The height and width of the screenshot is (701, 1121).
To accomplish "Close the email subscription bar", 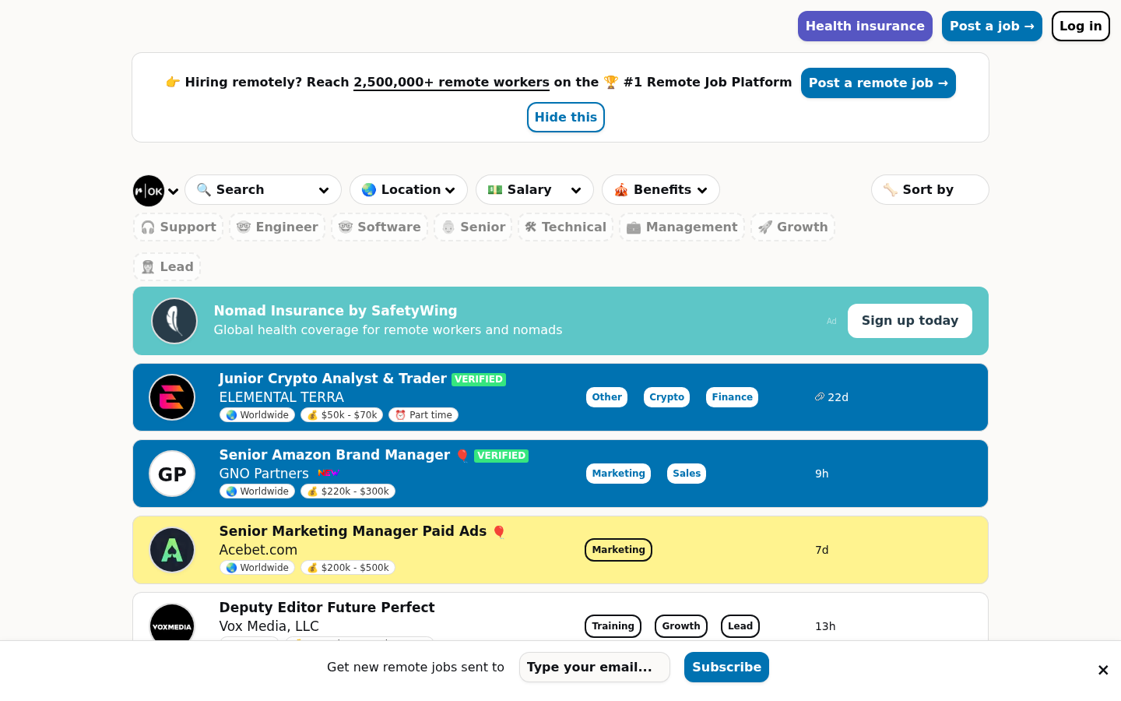I will 1102,670.
